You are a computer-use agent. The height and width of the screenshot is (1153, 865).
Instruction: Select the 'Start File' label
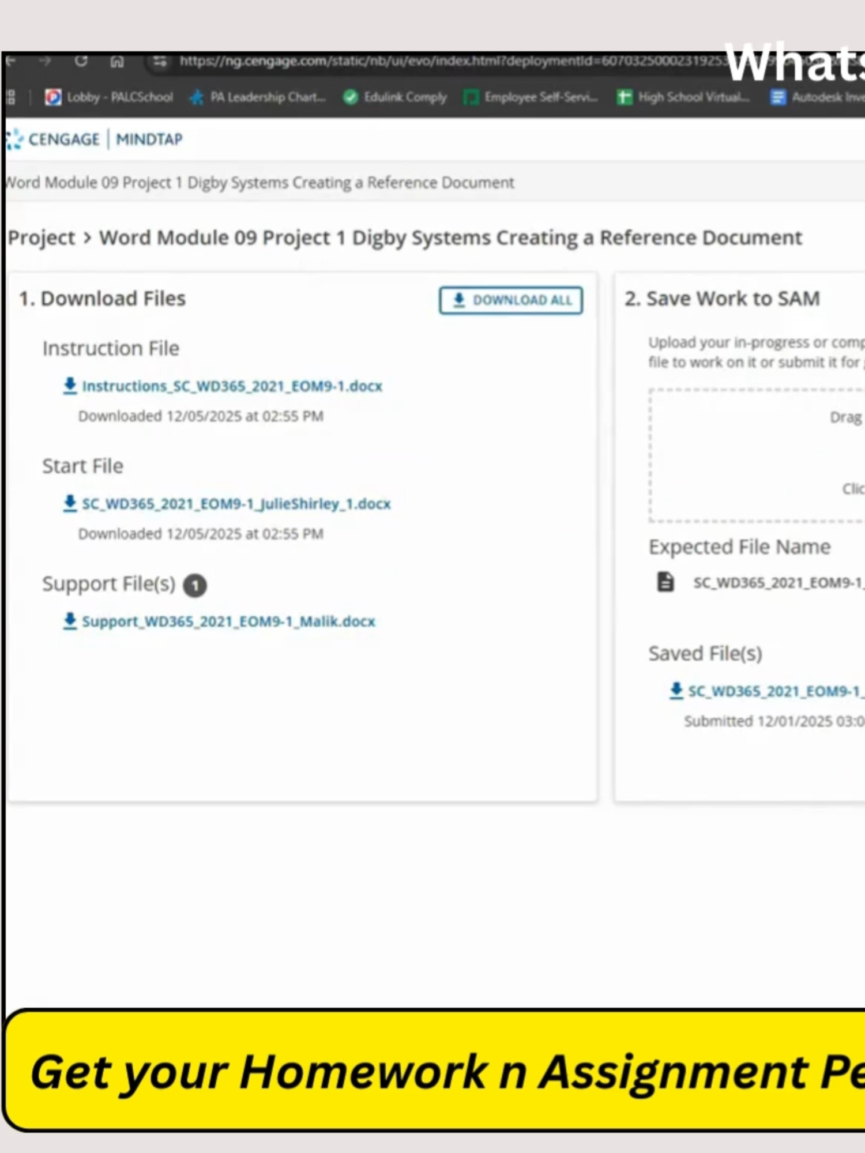[83, 466]
